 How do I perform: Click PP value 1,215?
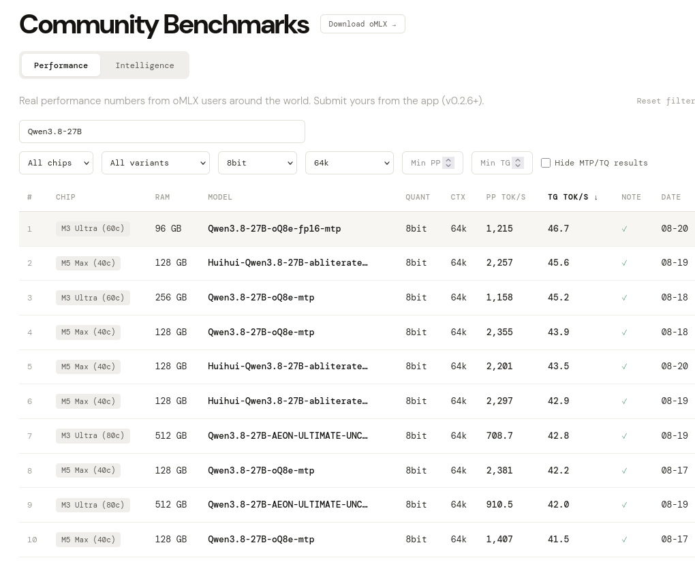pos(499,229)
